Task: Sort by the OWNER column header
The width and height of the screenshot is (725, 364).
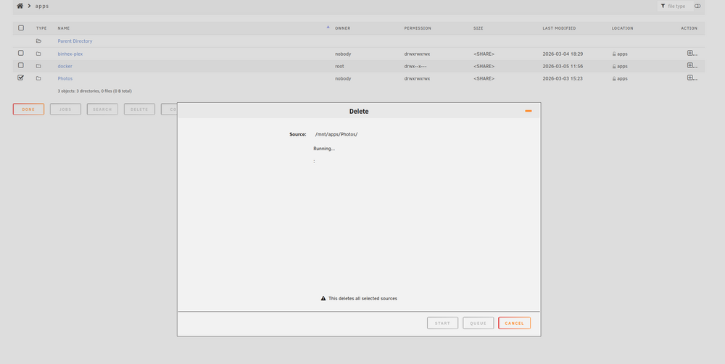Action: (x=343, y=28)
